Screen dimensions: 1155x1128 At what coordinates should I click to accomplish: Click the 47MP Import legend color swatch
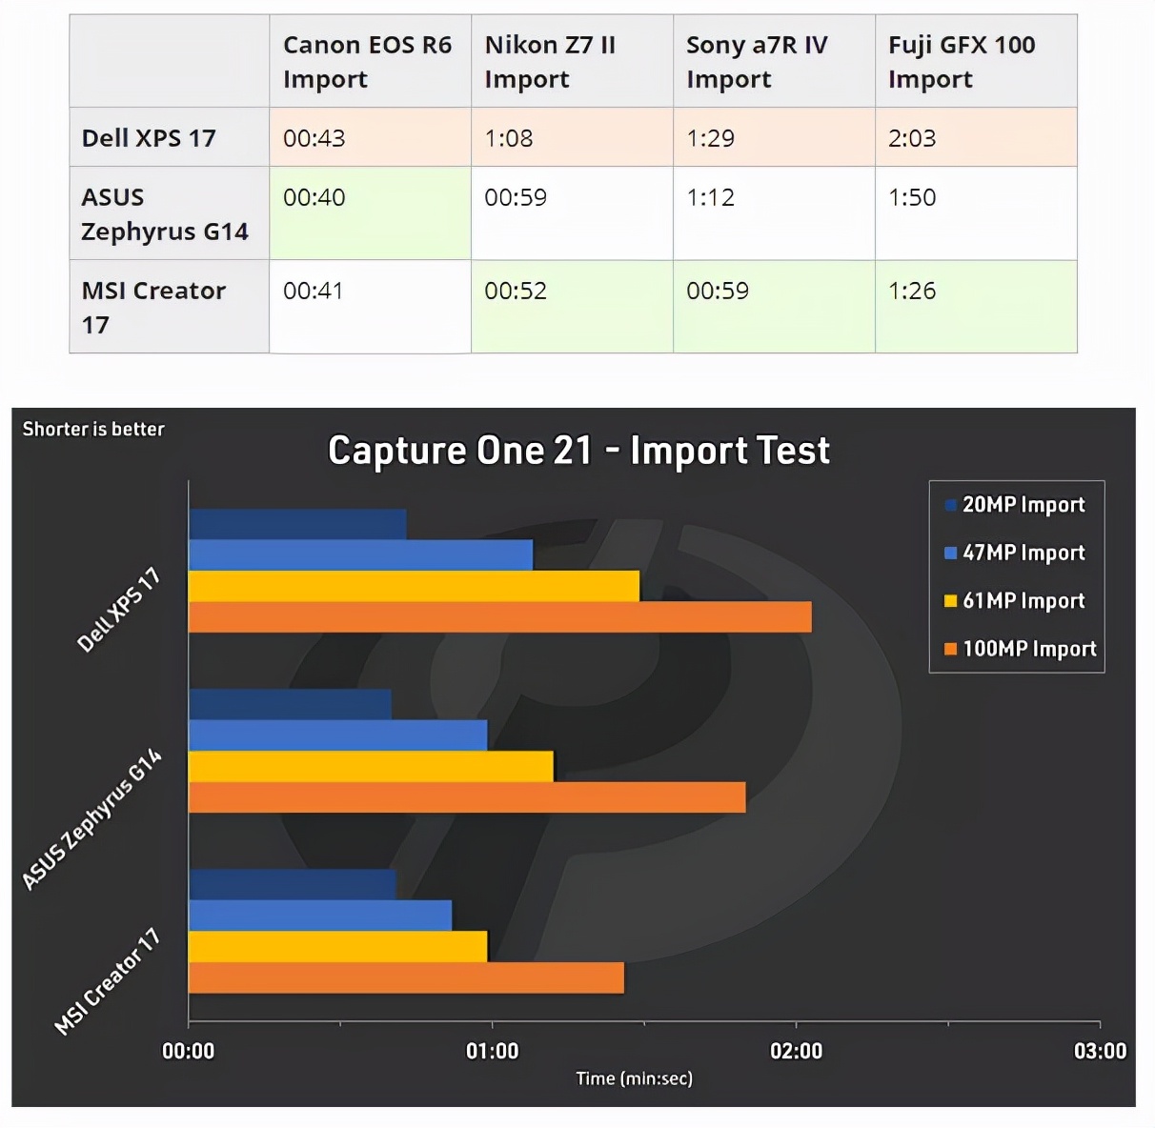950,553
